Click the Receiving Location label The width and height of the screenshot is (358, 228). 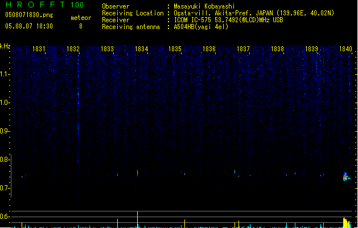(x=133, y=13)
